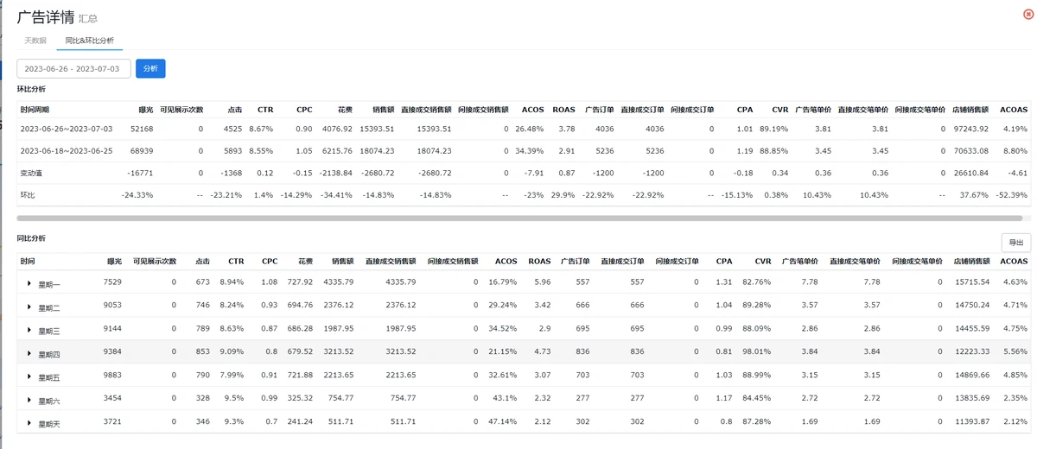Expand the 星期二 row

point(29,307)
